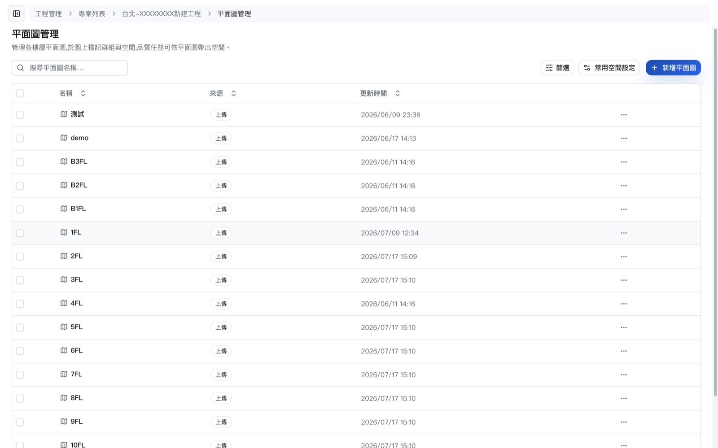Open more options for 6FL row
The image size is (718, 448).
(624, 351)
